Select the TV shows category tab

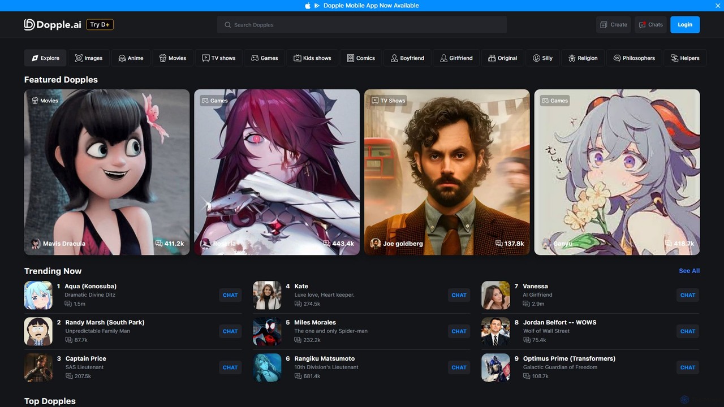click(x=219, y=58)
